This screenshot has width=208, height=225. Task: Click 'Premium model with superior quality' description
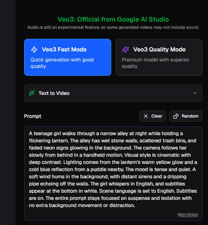[155, 63]
